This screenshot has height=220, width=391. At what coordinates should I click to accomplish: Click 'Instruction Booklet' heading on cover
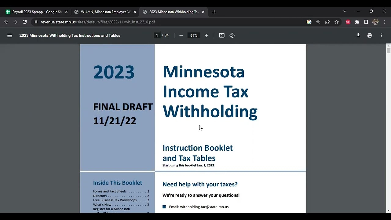coord(198,148)
